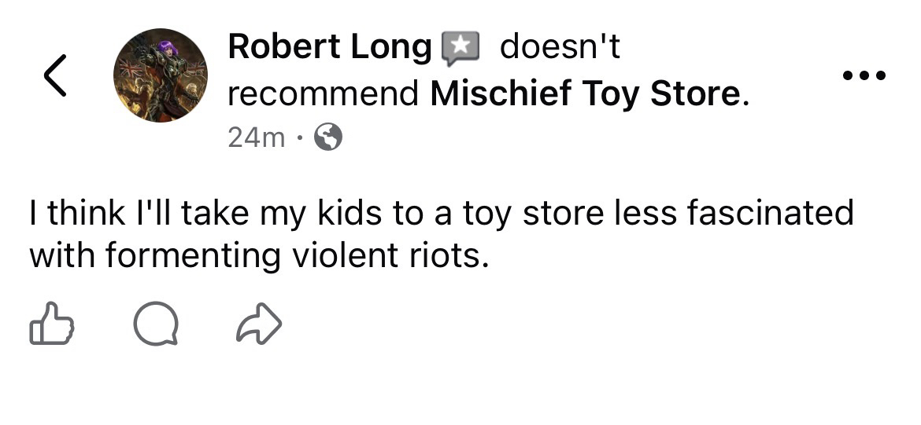Go back using the left chevron
921x425 pixels.
point(54,75)
